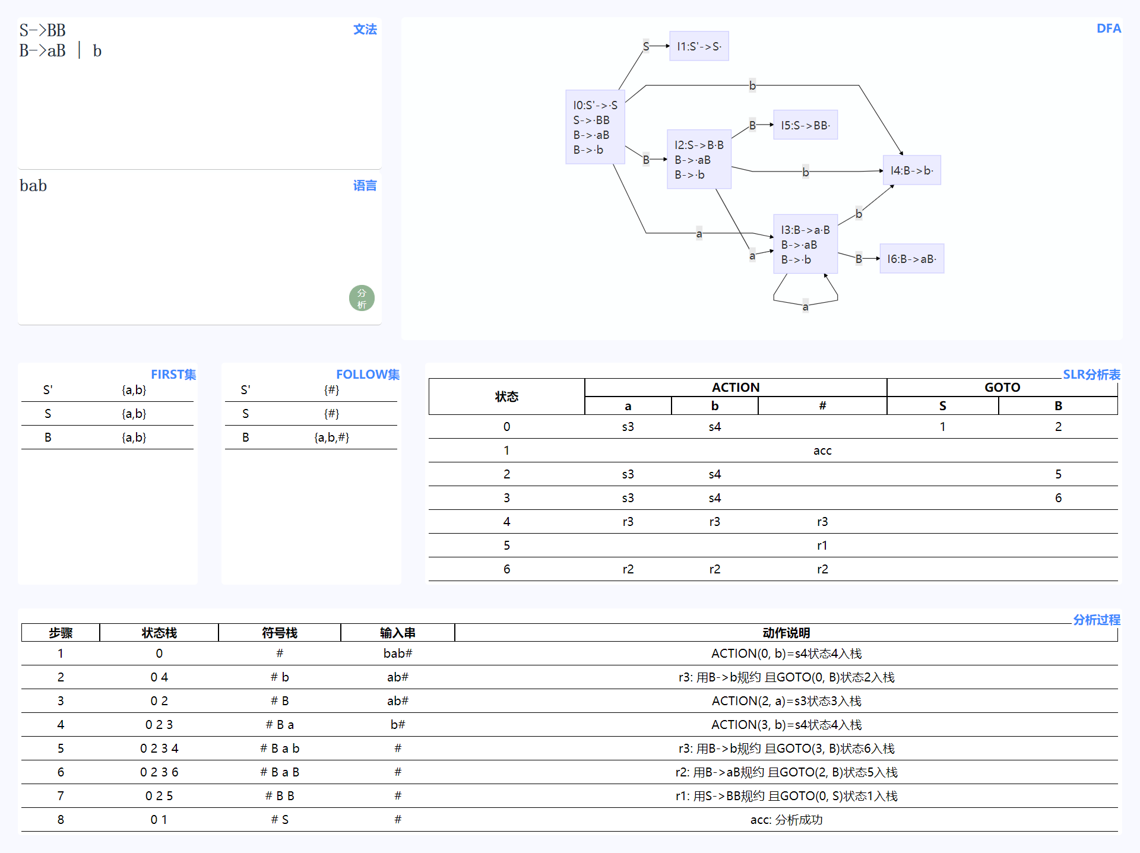Click the 动作说明 column header
This screenshot has width=1140, height=853.
pos(786,633)
